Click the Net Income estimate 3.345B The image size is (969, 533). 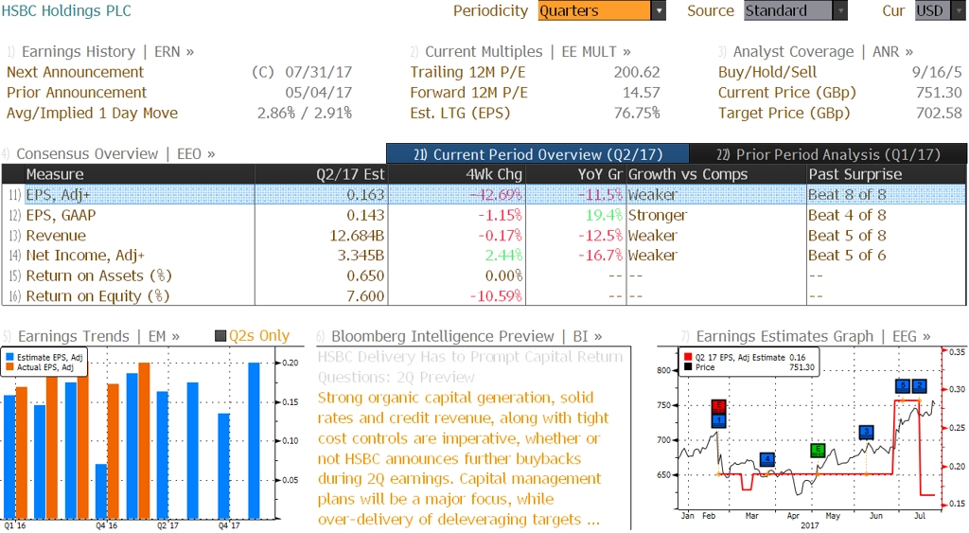pos(361,256)
